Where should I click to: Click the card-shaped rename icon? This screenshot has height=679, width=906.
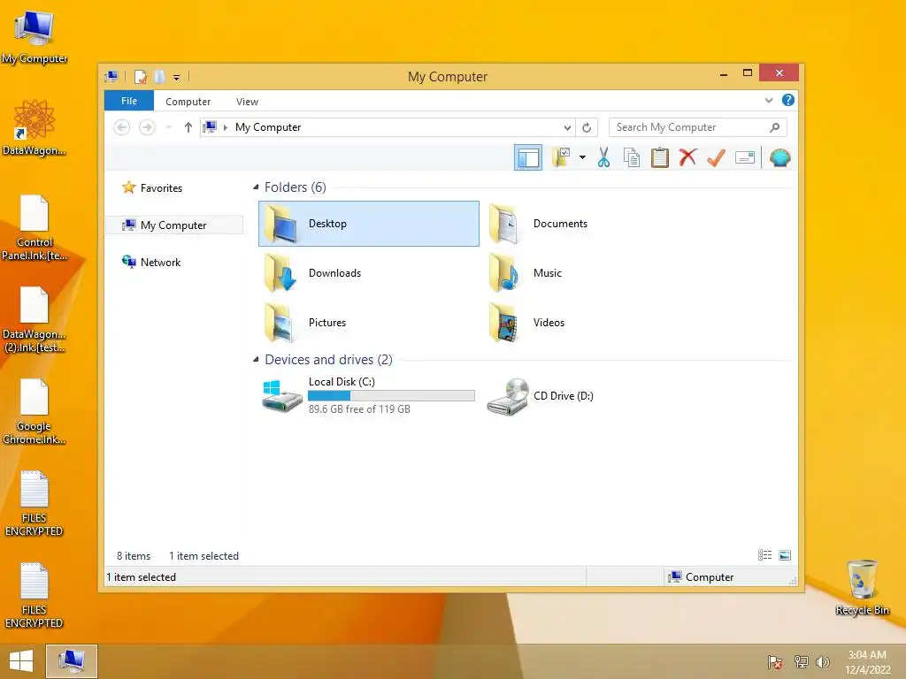(x=745, y=157)
